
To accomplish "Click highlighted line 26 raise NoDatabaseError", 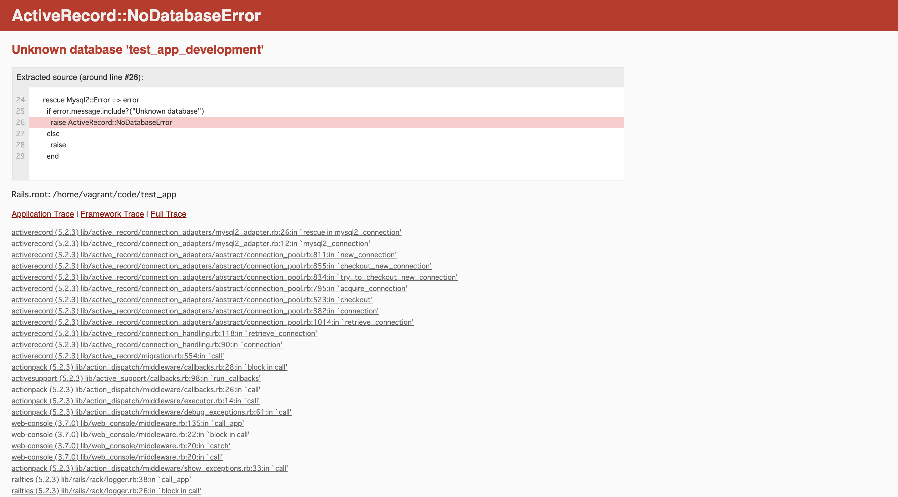I will [111, 123].
